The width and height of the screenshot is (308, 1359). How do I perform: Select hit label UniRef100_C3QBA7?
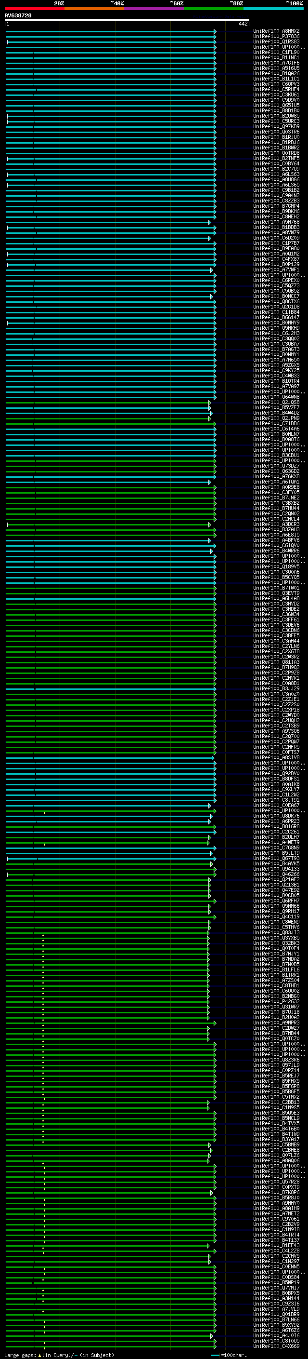click(276, 344)
